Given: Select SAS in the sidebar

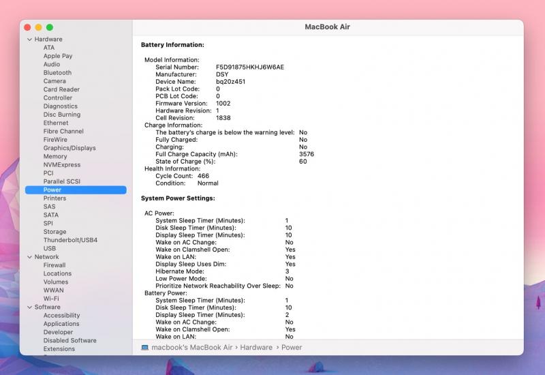Looking at the screenshot, I should pos(49,207).
